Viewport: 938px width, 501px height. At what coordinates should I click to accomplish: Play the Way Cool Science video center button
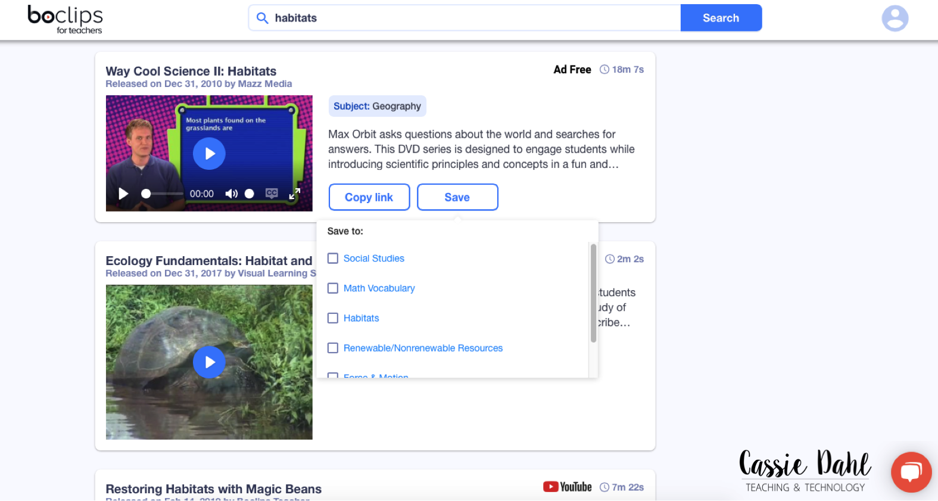click(209, 154)
